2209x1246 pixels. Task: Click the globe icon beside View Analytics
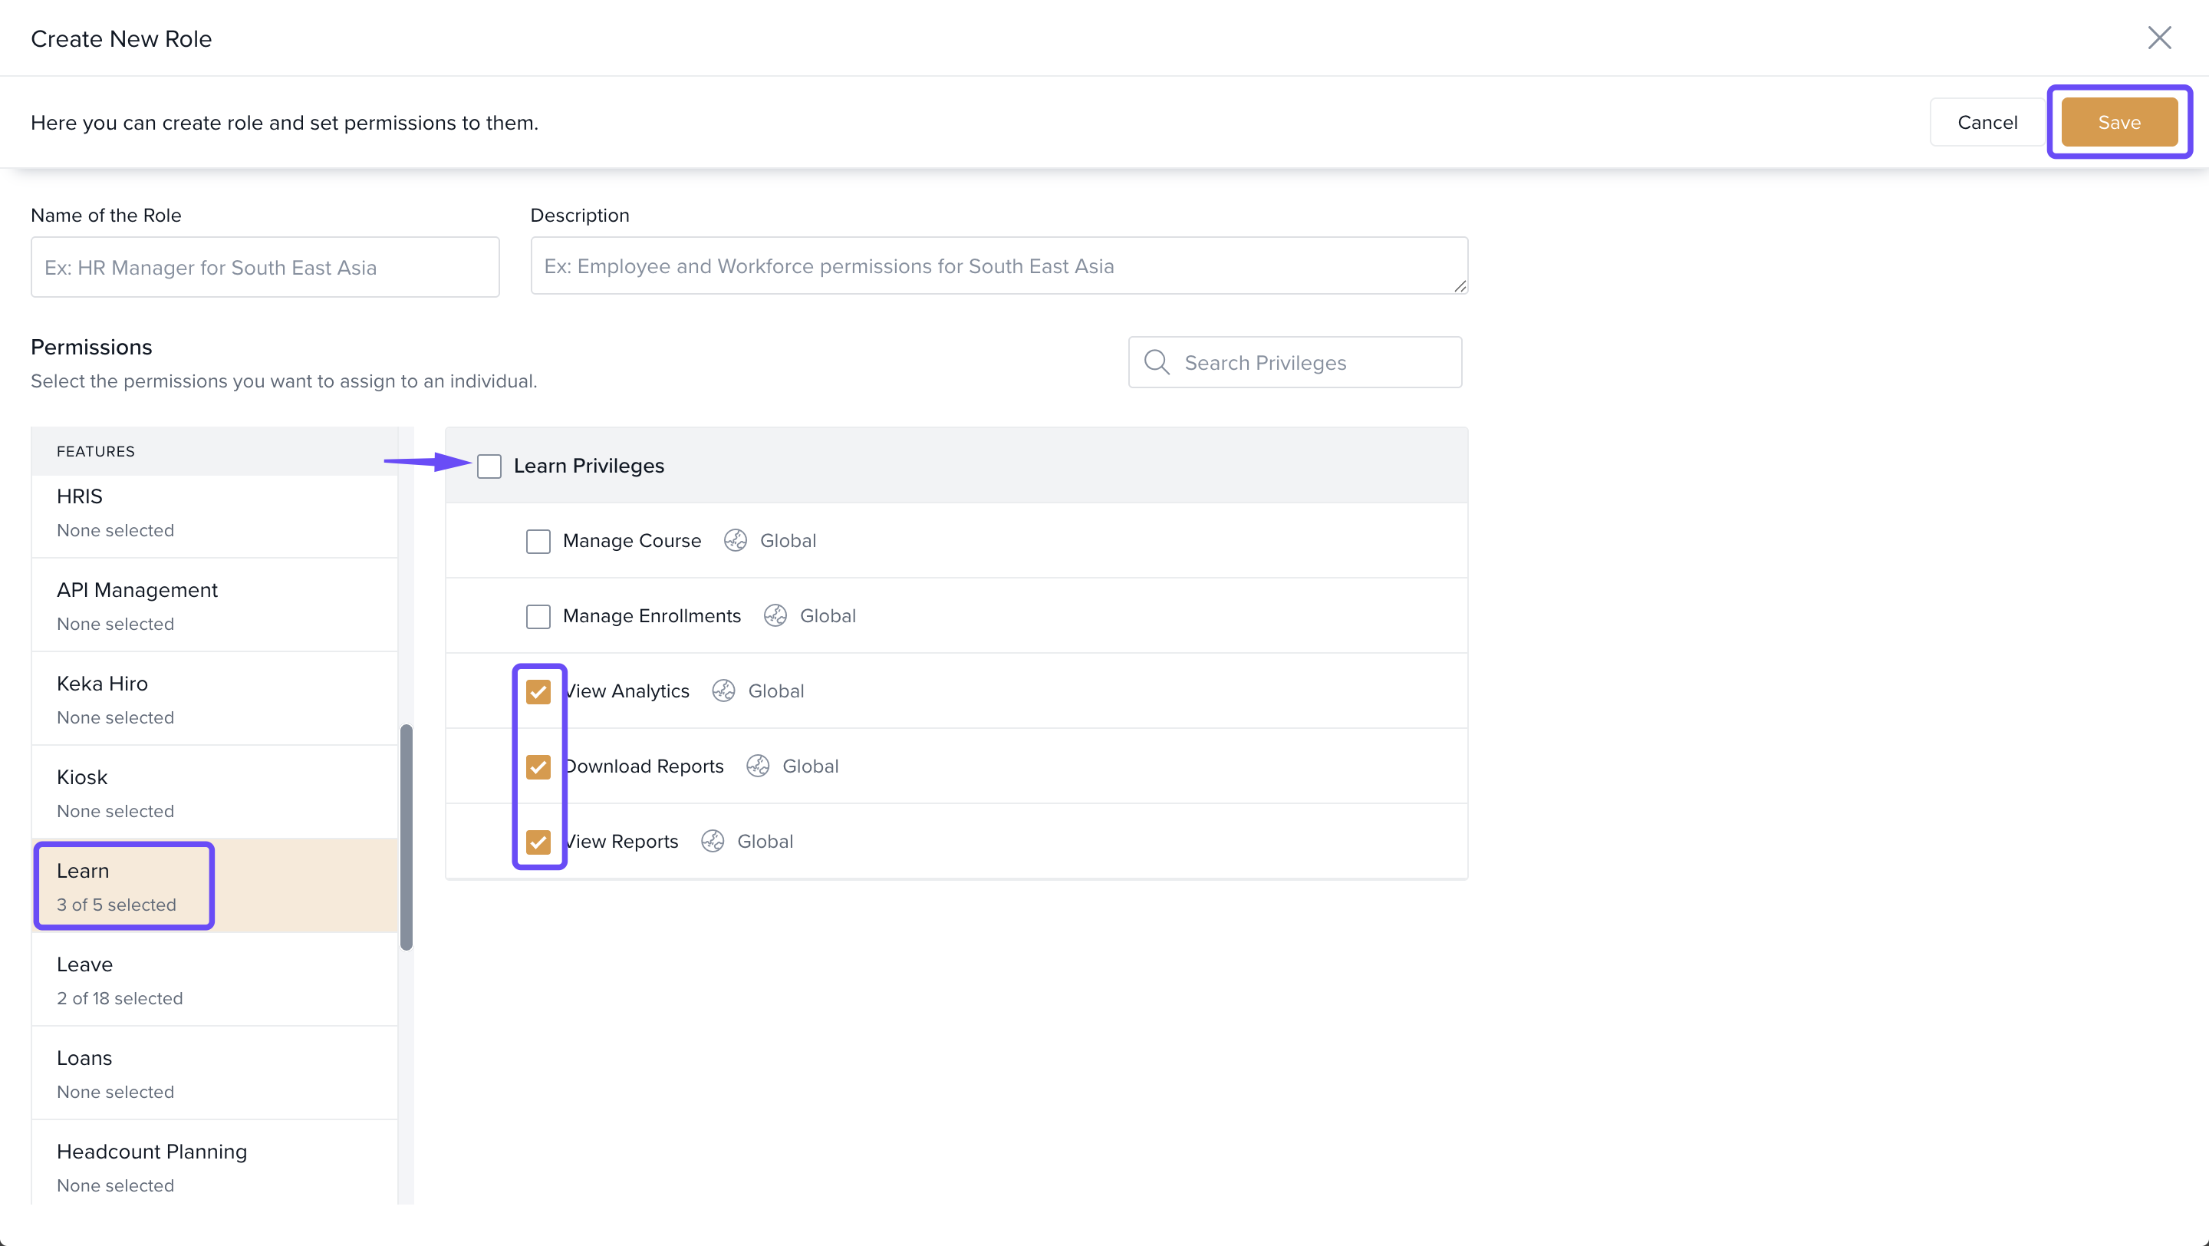[x=723, y=691]
